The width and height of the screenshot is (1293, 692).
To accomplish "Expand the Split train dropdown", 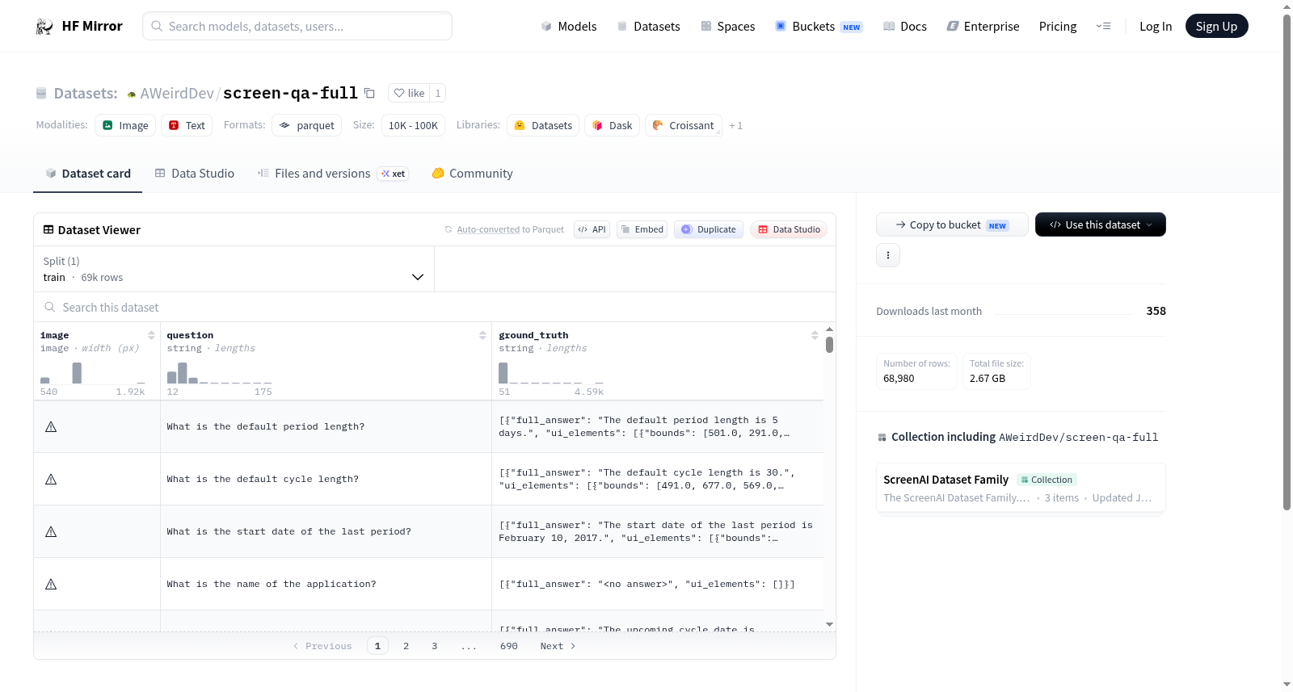I will 234,269.
